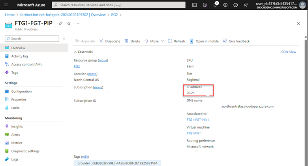Image resolution: width=308 pixels, height=166 pixels.
Task: Expand the Move dropdown arrow
Action: pos(162,41)
